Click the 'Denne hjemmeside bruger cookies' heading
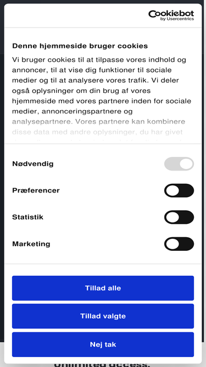This screenshot has width=206, height=367. click(80, 46)
